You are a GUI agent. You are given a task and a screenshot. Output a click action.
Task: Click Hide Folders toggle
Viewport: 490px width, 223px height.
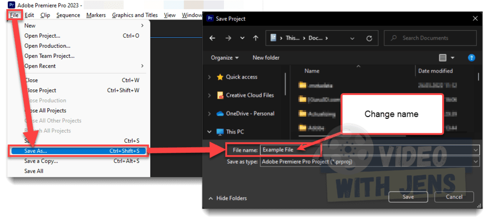228,198
